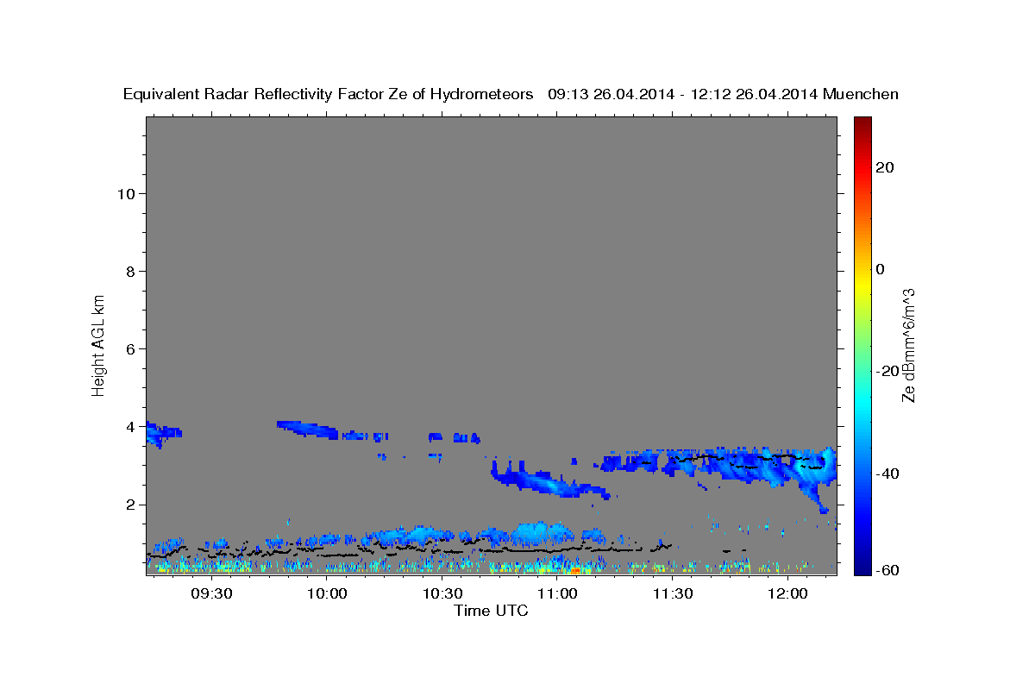Click the 10:00 time tick label
Image resolution: width=1035 pixels, height=690 pixels.
click(x=327, y=593)
